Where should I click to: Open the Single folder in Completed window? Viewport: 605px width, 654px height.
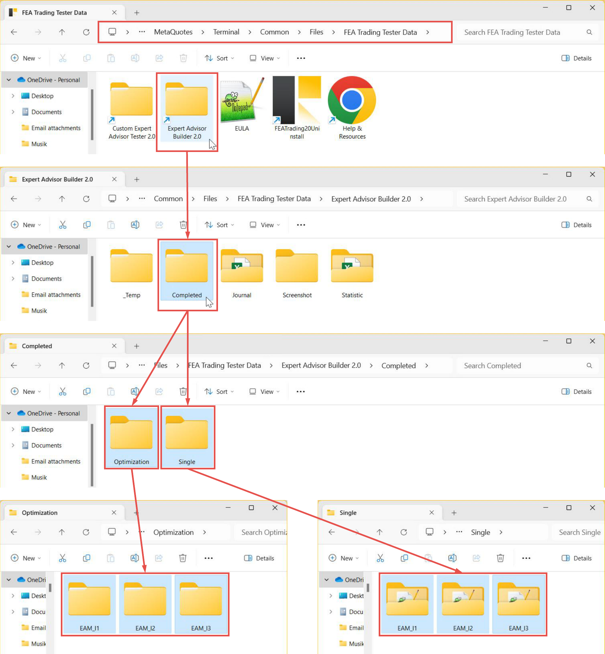tap(187, 438)
